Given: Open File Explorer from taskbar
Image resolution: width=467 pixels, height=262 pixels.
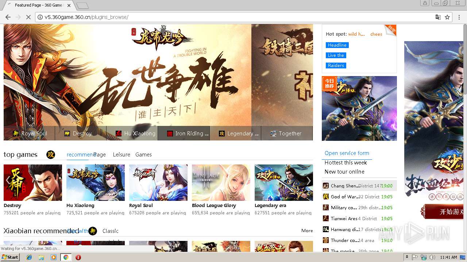Looking at the screenshot, I should click(41, 257).
